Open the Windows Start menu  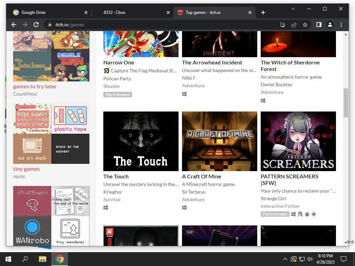click(x=8, y=259)
